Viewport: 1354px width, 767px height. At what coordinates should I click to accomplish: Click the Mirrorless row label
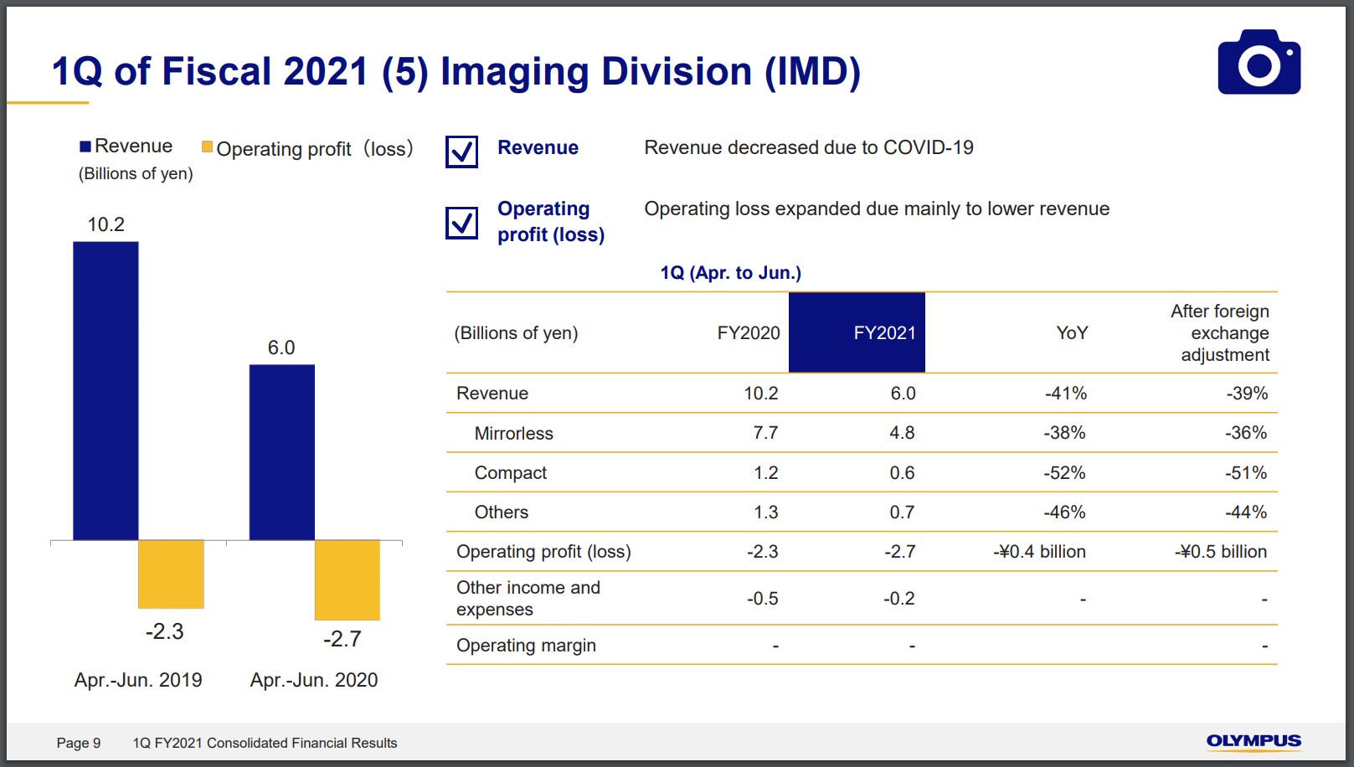pyautogui.click(x=514, y=434)
